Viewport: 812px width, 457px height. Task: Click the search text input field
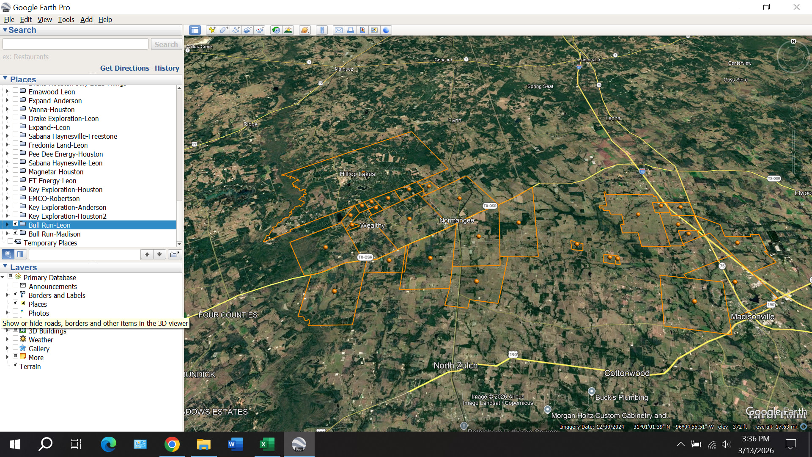[x=75, y=44]
